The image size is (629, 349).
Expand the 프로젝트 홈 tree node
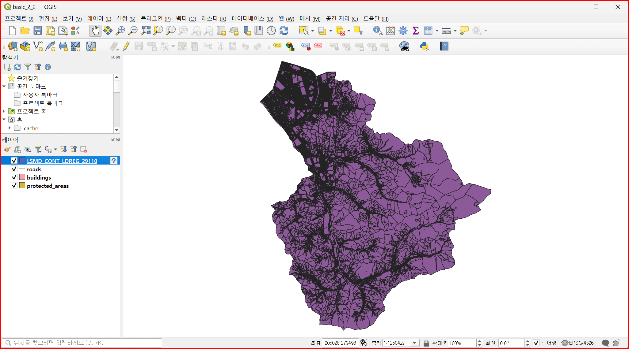4,111
